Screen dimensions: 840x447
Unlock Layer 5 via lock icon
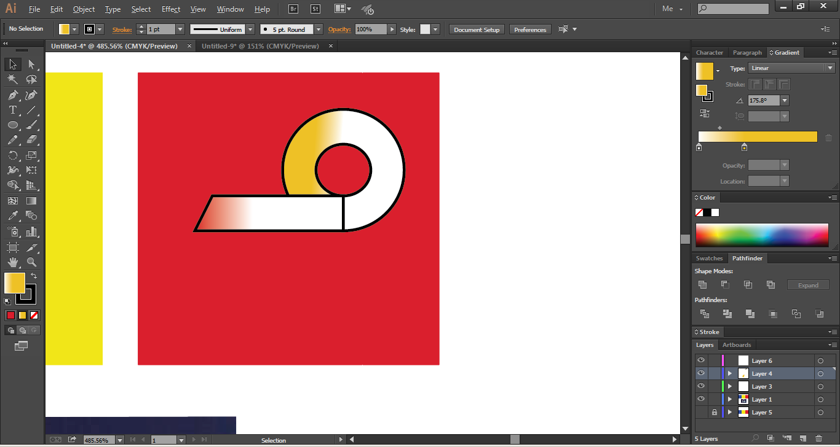coord(715,412)
